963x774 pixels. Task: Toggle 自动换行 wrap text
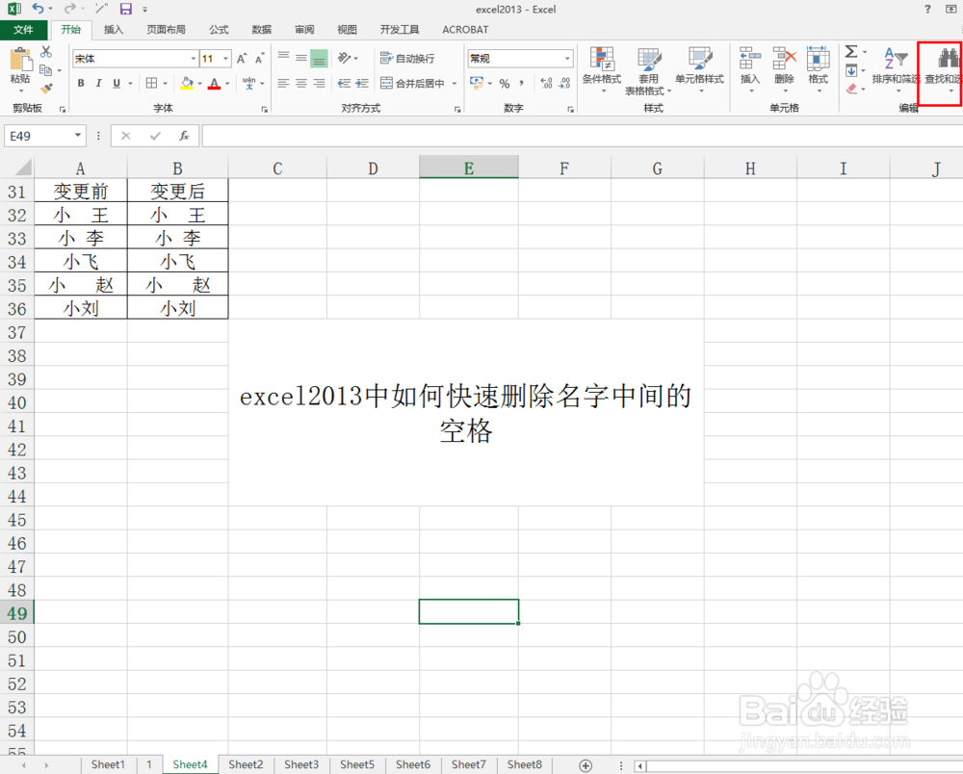click(407, 59)
